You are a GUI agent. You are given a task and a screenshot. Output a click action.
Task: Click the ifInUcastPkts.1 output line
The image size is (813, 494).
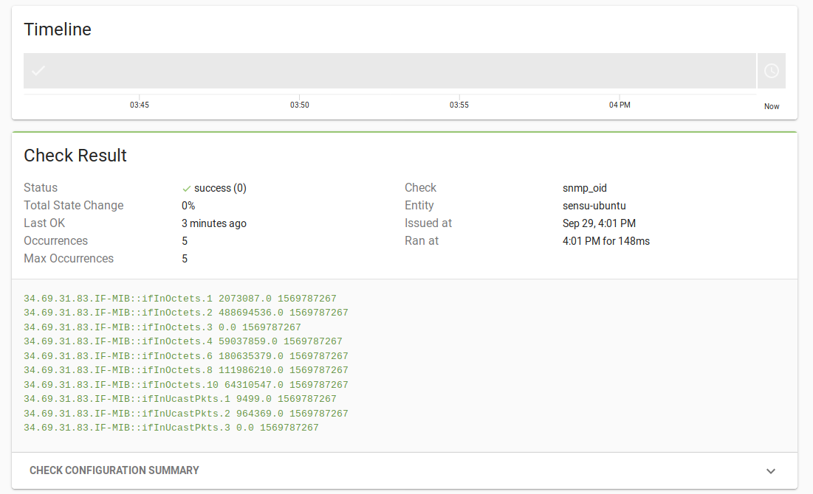pos(180,399)
